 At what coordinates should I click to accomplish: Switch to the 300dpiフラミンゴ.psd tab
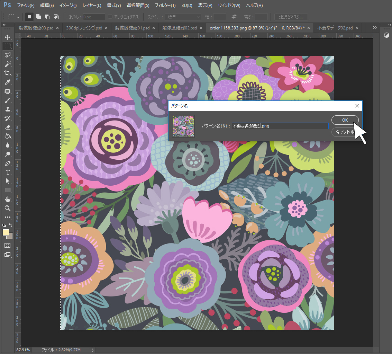pos(84,28)
